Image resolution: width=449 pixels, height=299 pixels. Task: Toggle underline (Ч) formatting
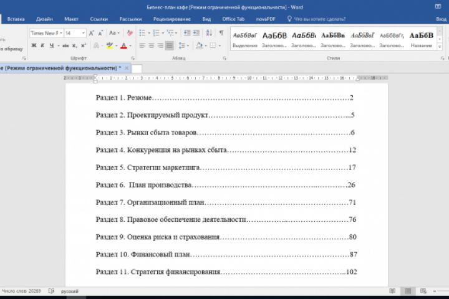[52, 45]
